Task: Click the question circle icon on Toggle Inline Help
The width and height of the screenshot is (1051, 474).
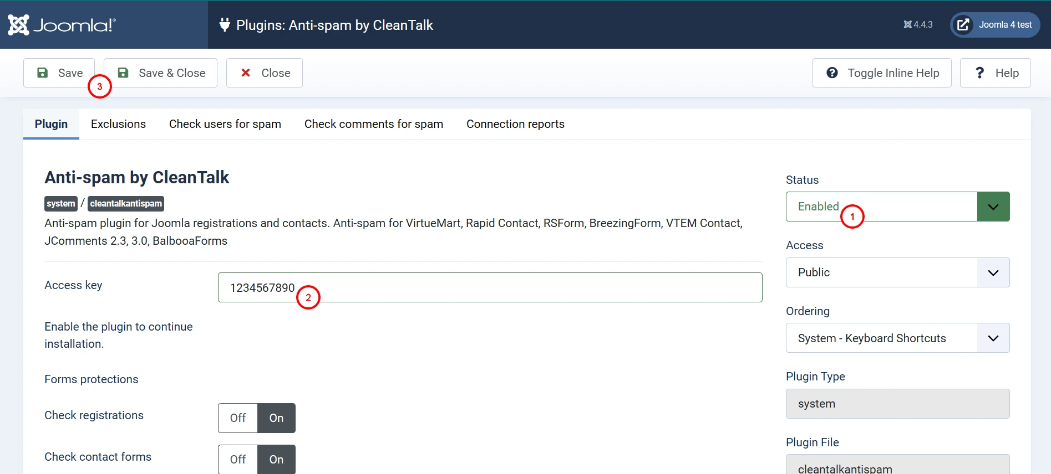Action: tap(832, 73)
